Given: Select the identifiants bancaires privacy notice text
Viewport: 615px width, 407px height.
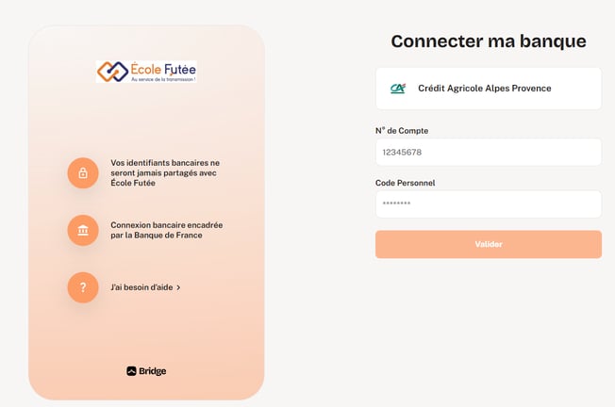Looking at the screenshot, I should (165, 172).
